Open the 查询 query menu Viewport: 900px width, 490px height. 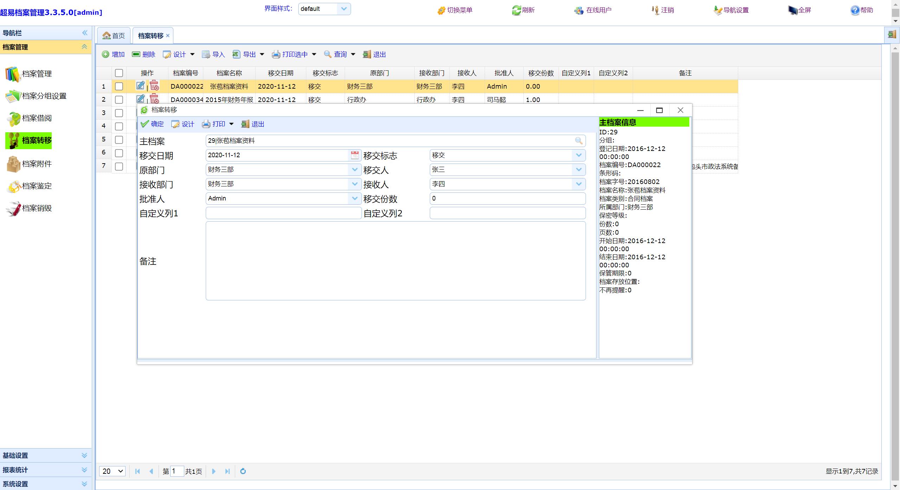click(x=339, y=54)
